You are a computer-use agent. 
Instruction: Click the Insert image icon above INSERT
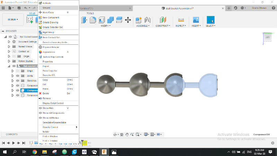(196, 20)
